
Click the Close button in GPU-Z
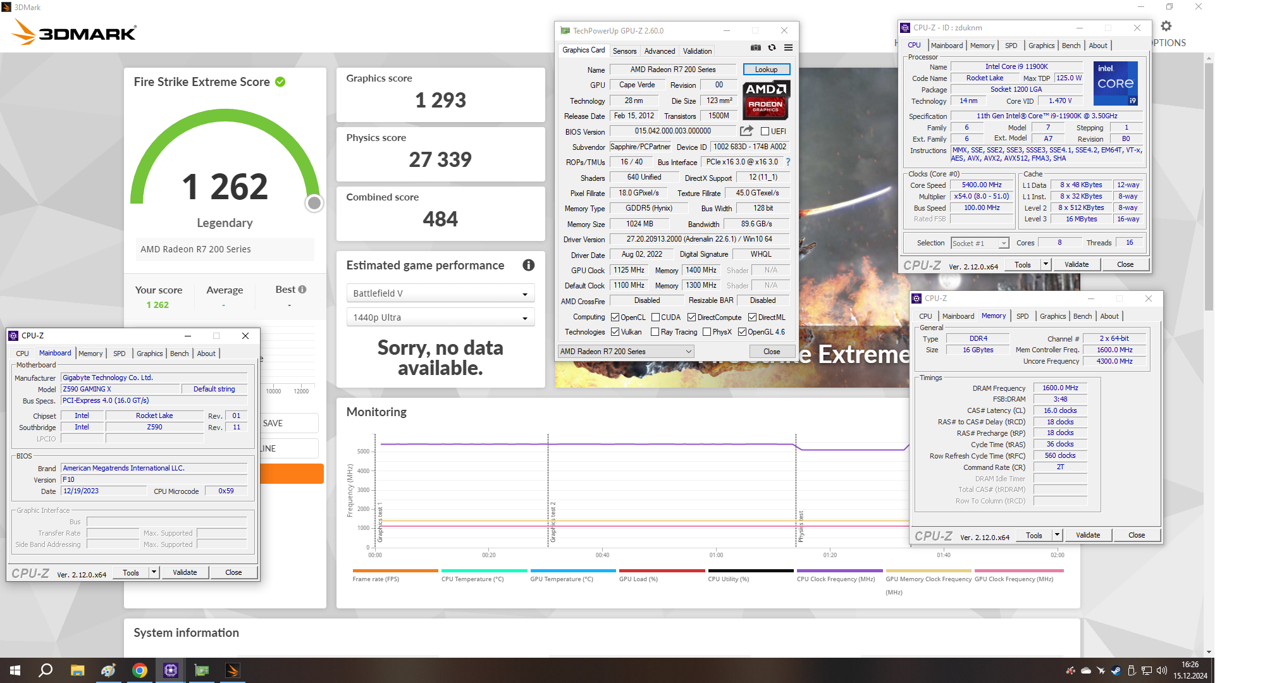point(772,352)
